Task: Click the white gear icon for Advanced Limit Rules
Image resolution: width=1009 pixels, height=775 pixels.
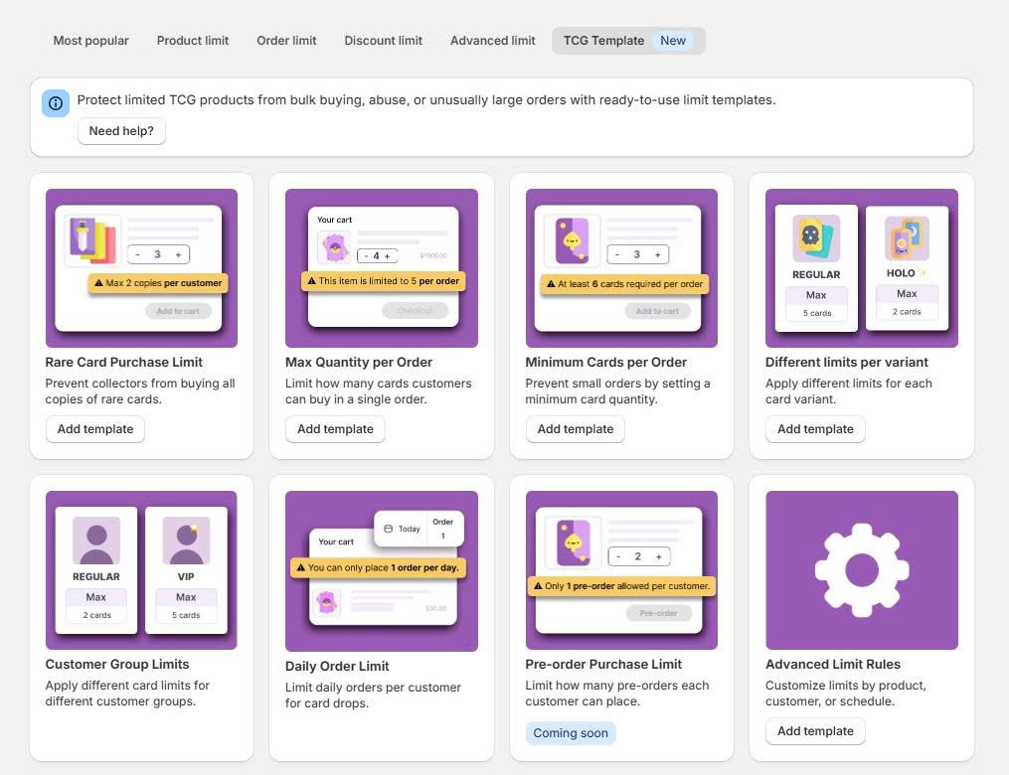Action: pos(861,570)
